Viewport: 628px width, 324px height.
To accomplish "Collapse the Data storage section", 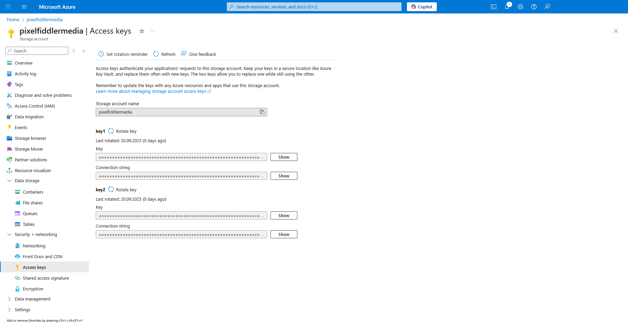I will (9, 181).
